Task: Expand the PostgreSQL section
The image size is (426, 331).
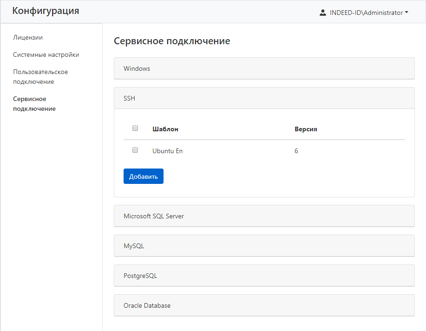Action: [x=264, y=276]
